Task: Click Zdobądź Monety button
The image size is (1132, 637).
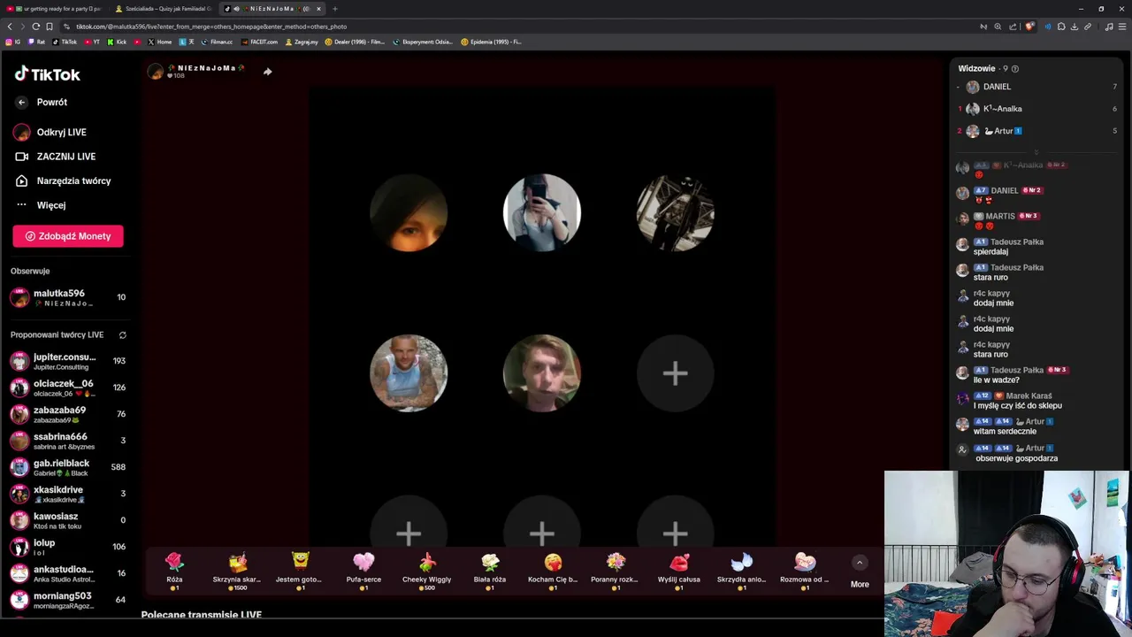Action: [68, 236]
